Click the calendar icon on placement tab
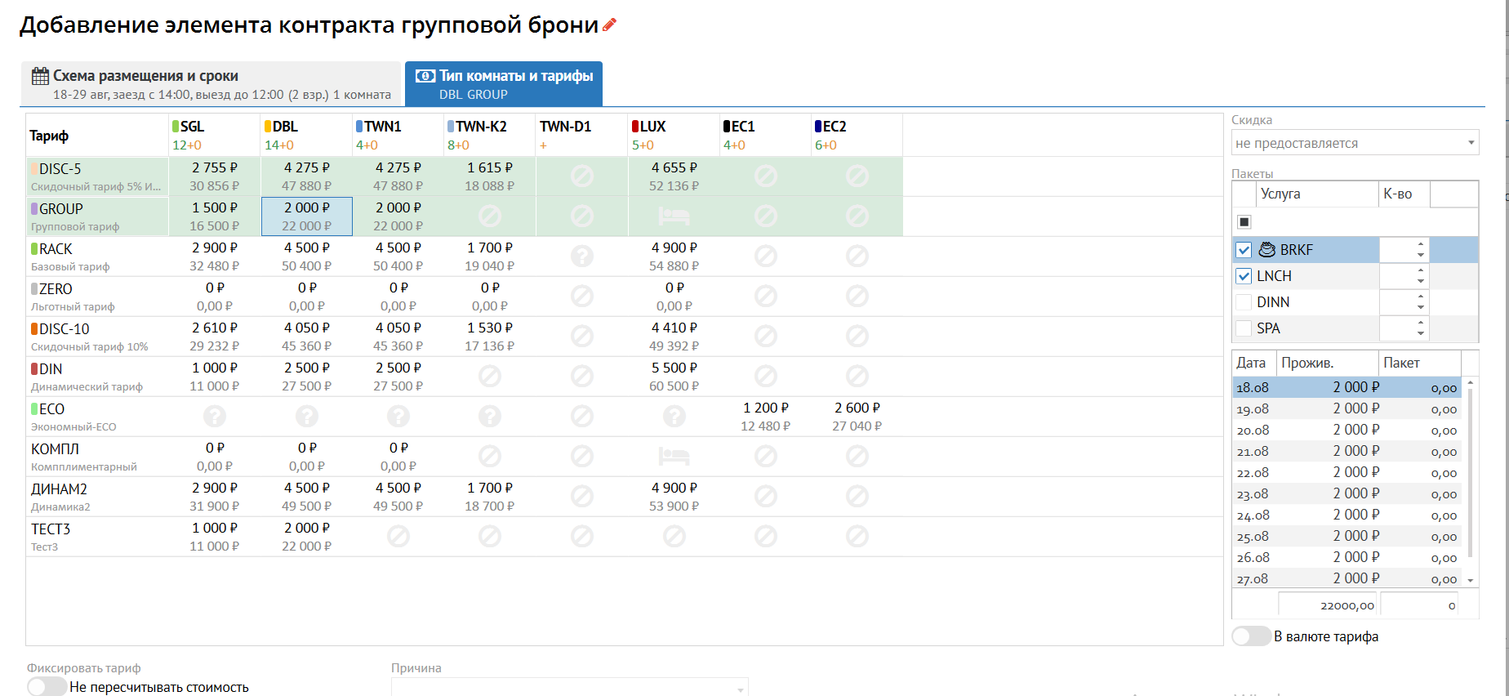The height and width of the screenshot is (696, 1509). [40, 76]
